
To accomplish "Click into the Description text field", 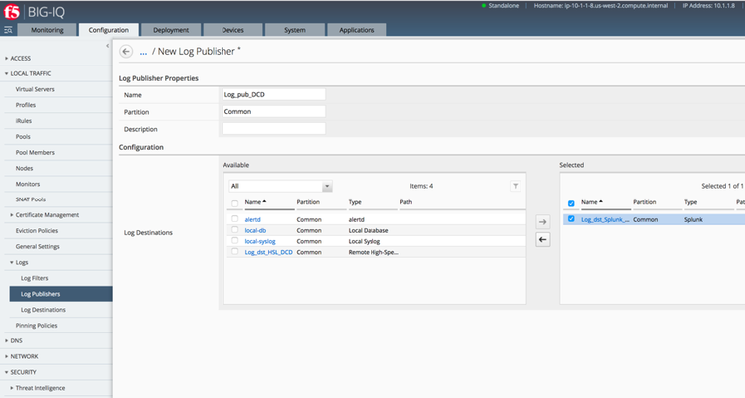I will click(274, 129).
